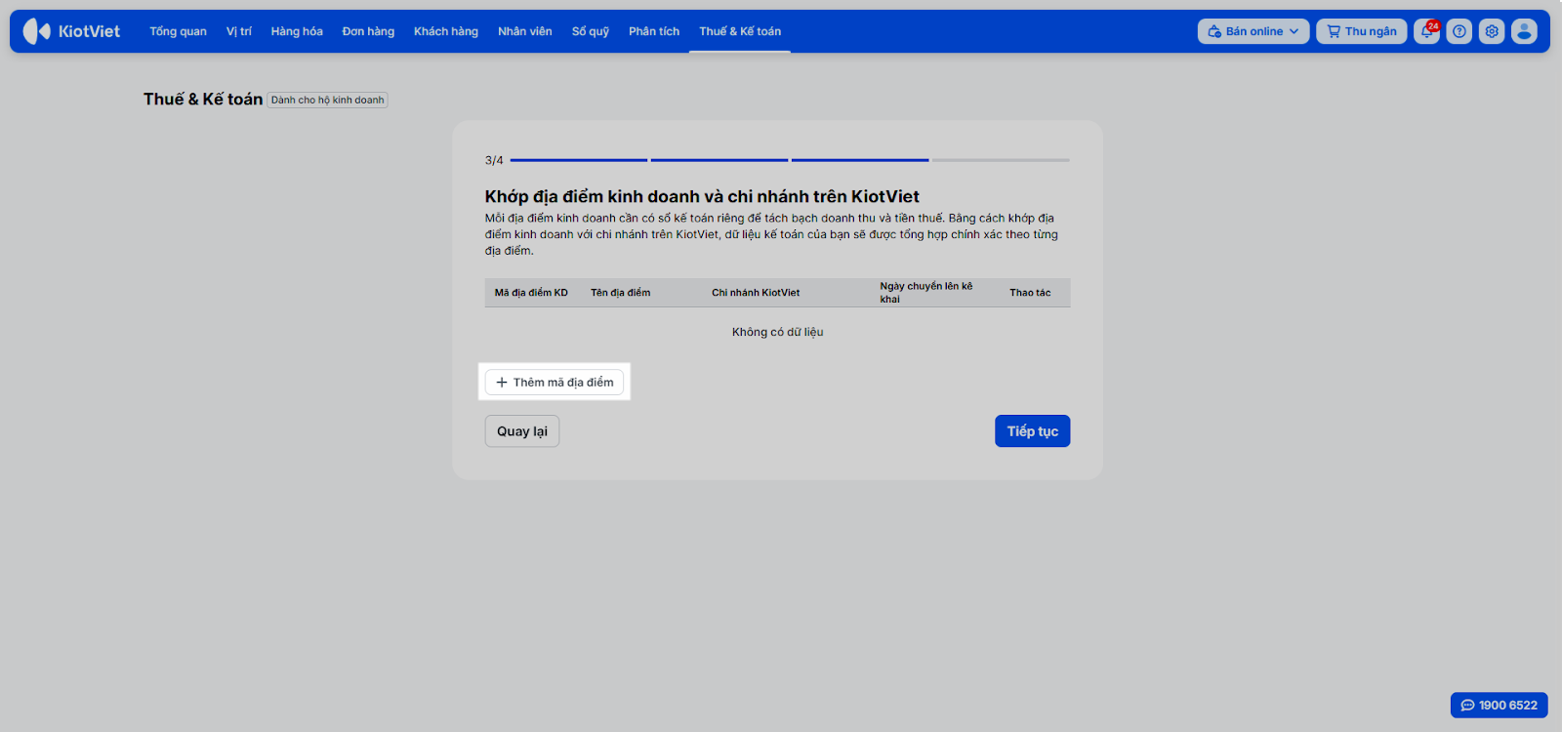The width and height of the screenshot is (1562, 732).
Task: Open the Nhân viên menu
Action: pos(525,31)
